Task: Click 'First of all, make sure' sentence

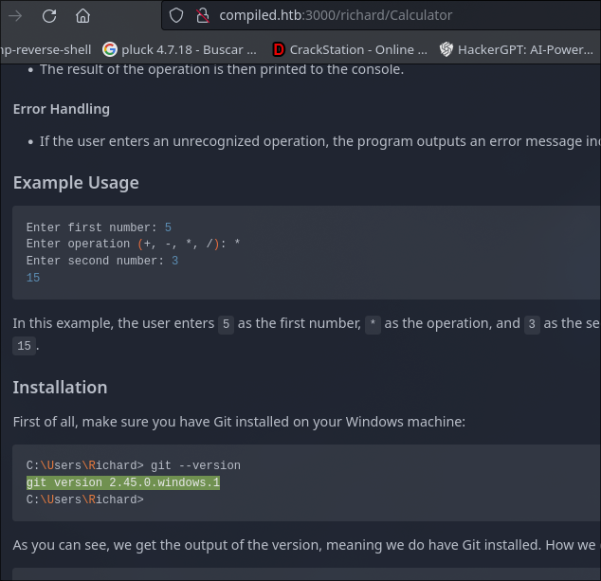Action: [x=239, y=422]
